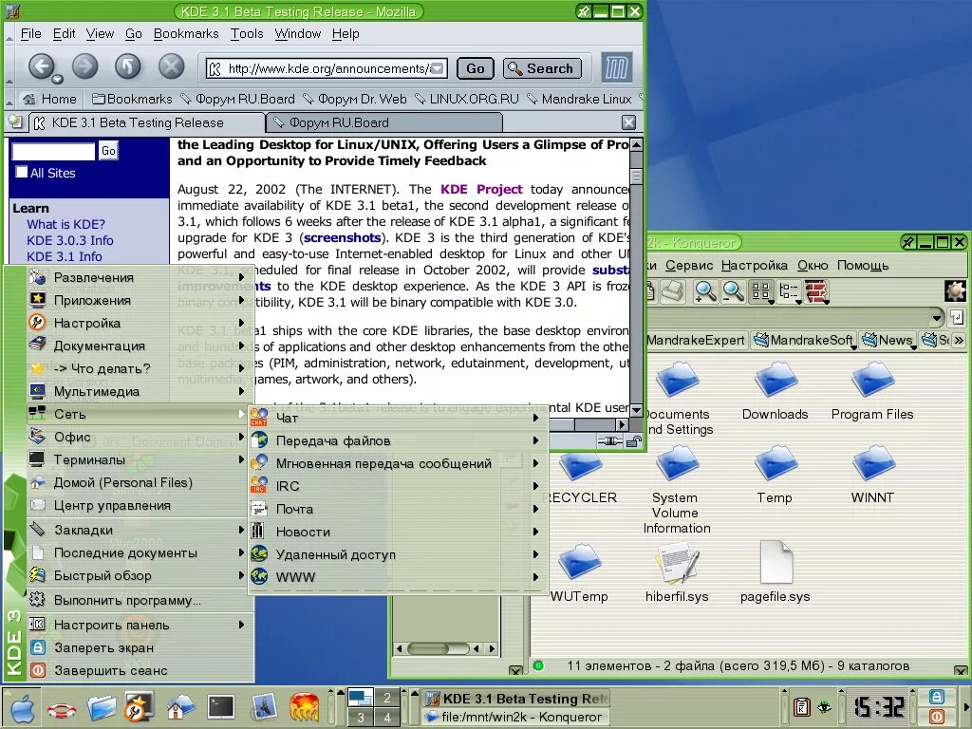Close the current Mozilla tab
The image size is (972, 729).
(x=628, y=122)
